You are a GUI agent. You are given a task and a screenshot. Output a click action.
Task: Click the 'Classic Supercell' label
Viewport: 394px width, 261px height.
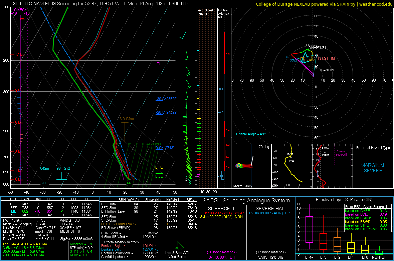[x=341, y=153]
